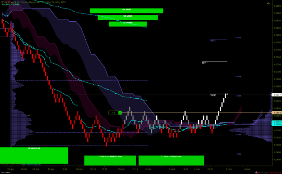The height and width of the screenshot is (174, 282).
Task: Click the 4 mei date axis label
Action: pyautogui.click(x=197, y=169)
